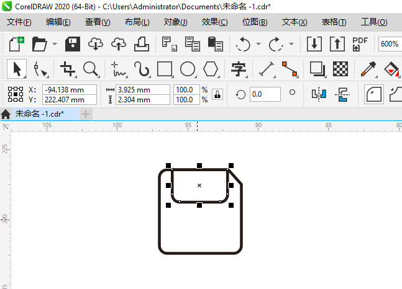
Task: Click the object origin reference point grid
Action: 16,94
